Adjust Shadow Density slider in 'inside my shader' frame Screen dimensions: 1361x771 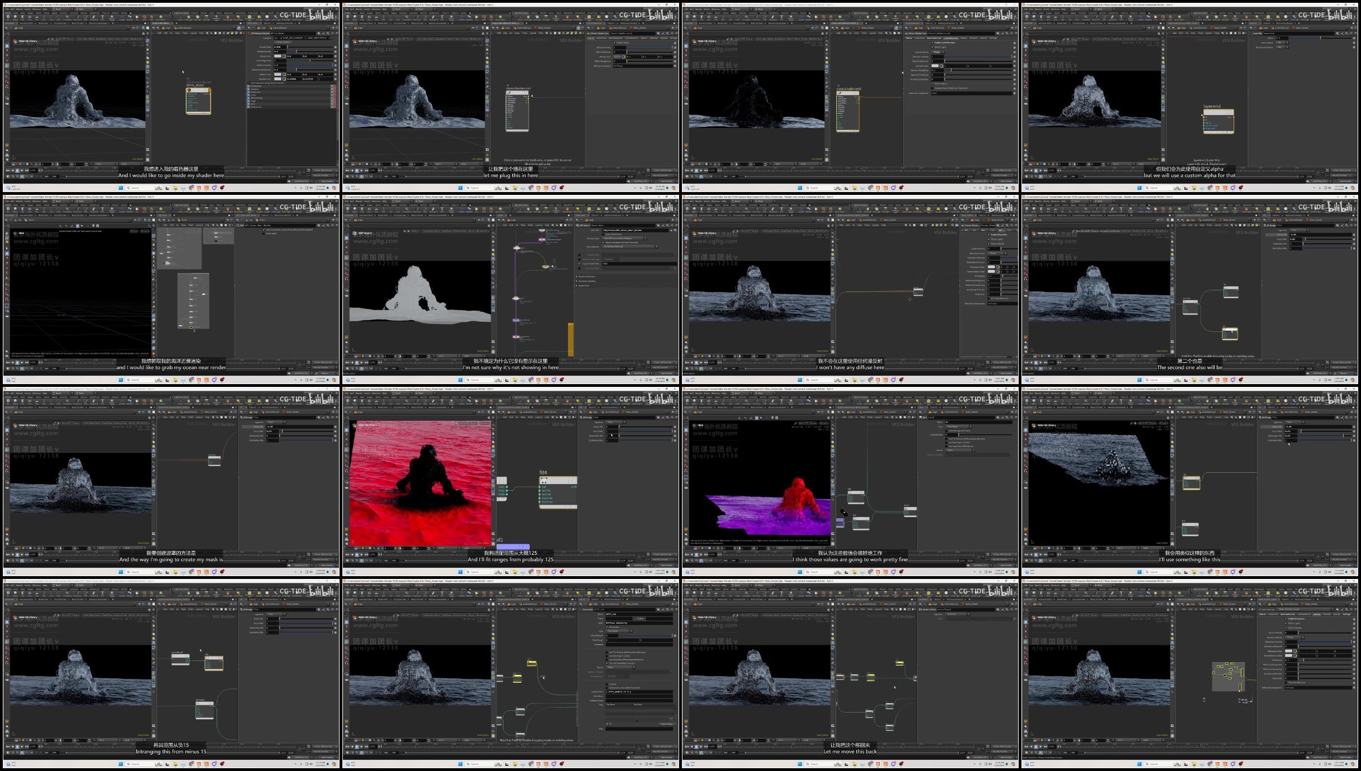[x=310, y=52]
